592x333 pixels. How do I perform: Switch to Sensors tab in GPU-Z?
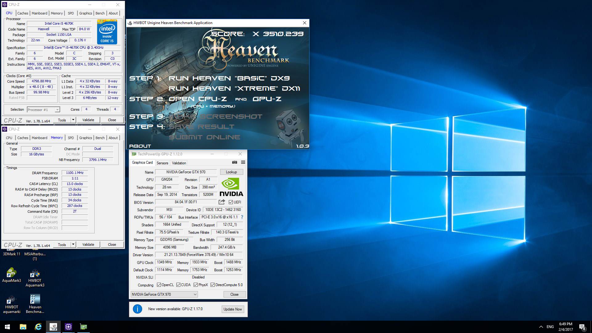point(162,163)
